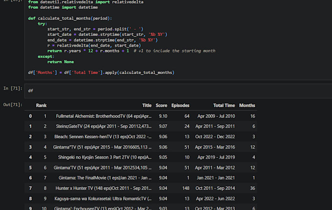Click the code cell containing 'df'
Image resolution: width=332 pixels, height=210 pixels.
point(178,91)
